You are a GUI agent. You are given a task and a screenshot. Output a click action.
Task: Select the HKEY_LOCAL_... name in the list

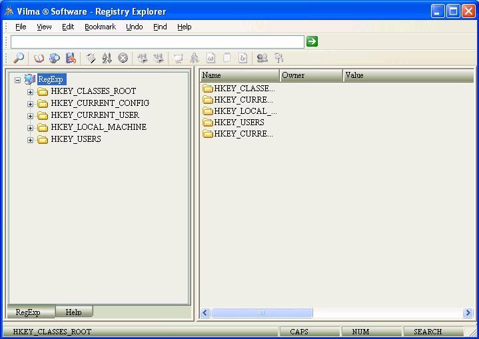[x=245, y=111]
